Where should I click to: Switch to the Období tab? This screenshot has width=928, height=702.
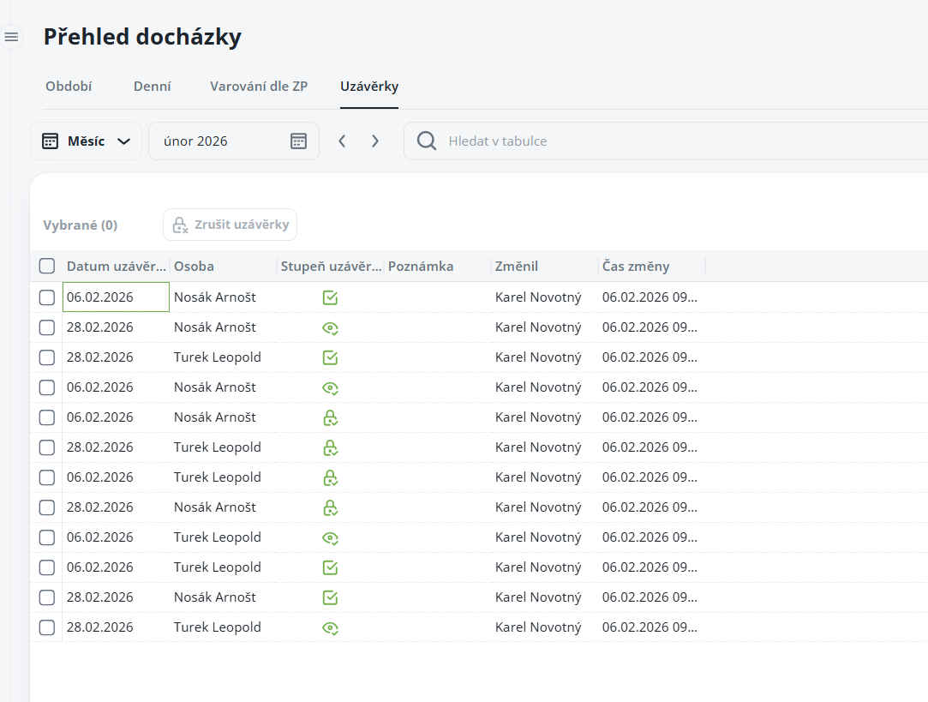point(69,86)
